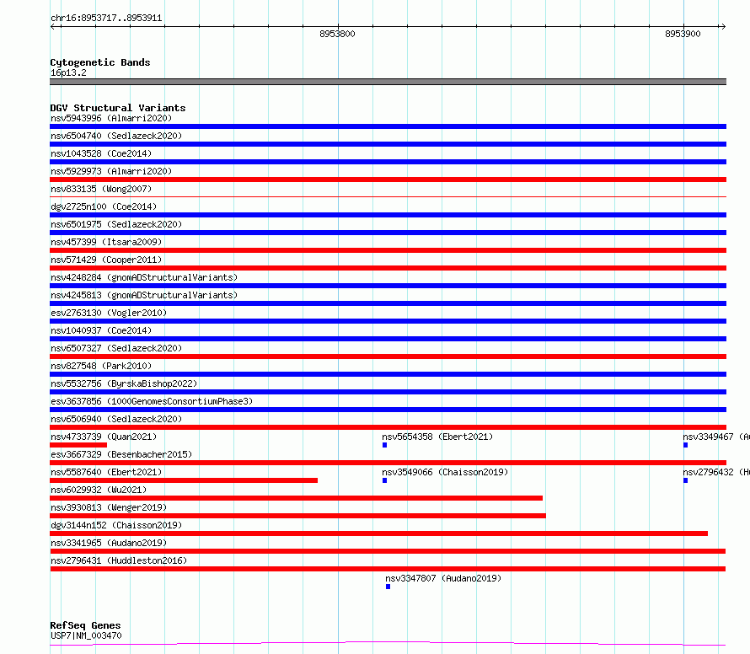750x654 pixels.
Task: Click the nsv4733739 (Quan2021) label
Action: point(104,437)
